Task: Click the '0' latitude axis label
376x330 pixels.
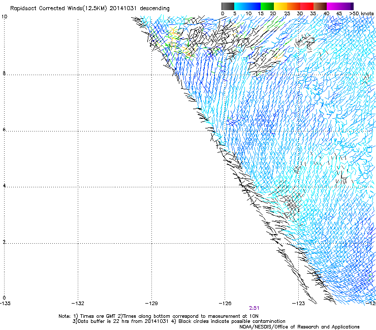Action: (4, 298)
